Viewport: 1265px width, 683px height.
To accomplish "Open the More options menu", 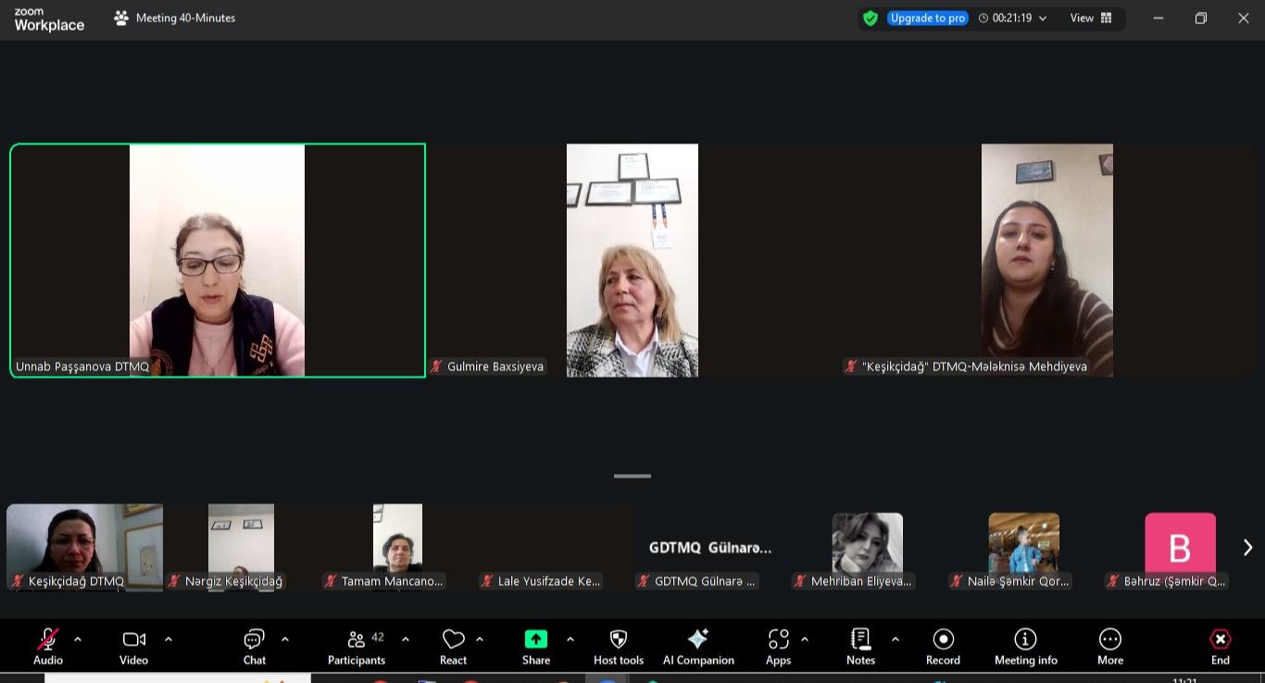I will point(1109,646).
